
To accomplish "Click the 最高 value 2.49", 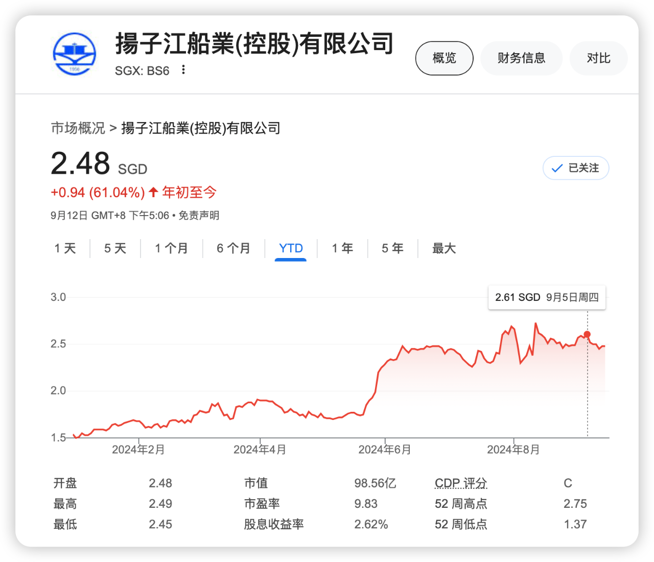I will click(160, 504).
